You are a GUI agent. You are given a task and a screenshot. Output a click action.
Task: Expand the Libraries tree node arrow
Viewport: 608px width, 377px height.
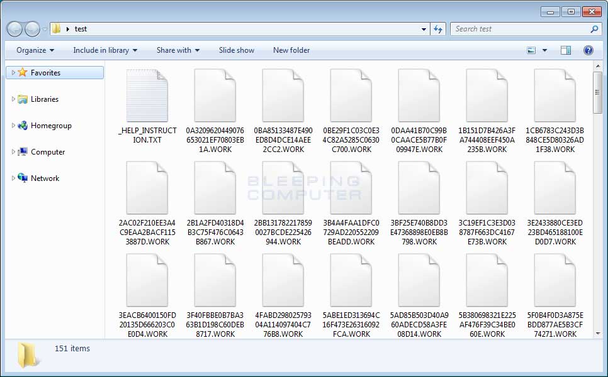(13, 99)
